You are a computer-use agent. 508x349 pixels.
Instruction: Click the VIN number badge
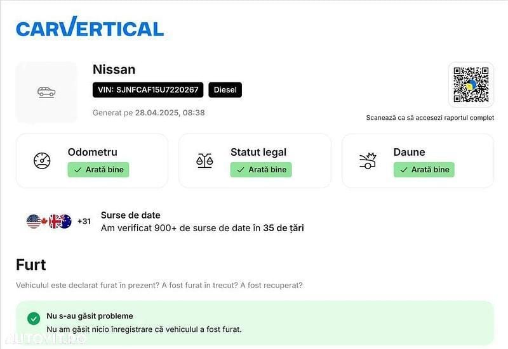pos(148,90)
